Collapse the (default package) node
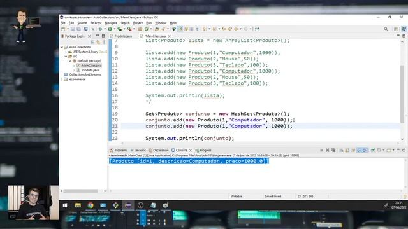The image size is (408, 229). tap(70, 61)
